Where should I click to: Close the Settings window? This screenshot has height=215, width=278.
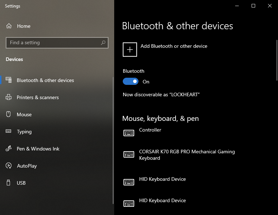(x=270, y=6)
